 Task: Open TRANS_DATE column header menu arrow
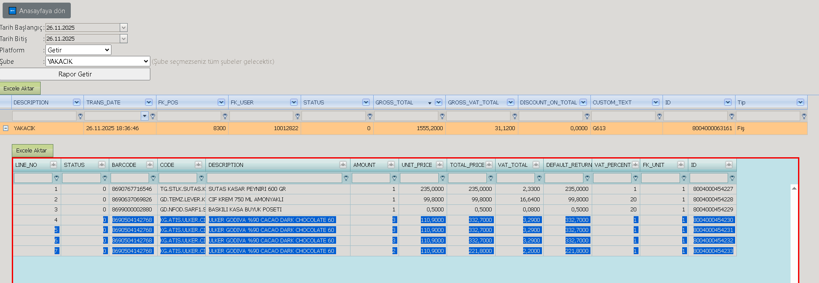(149, 102)
